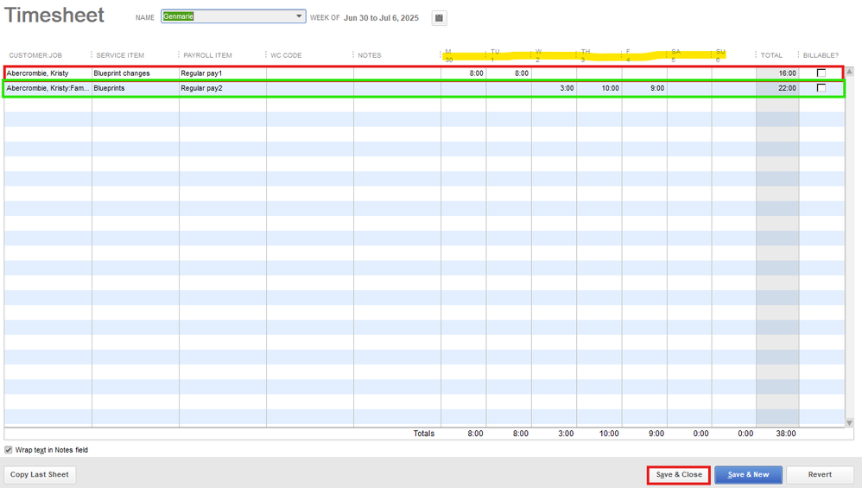This screenshot has height=488, width=862.
Task: Click the WC Code column header
Action: click(286, 55)
